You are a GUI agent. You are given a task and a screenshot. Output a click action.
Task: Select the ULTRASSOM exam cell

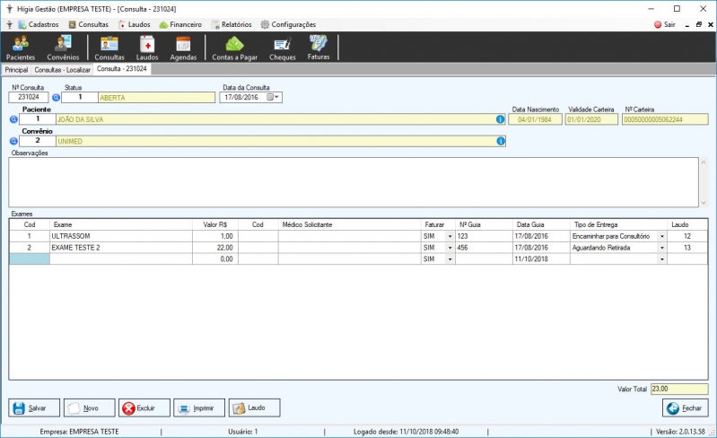pos(121,236)
